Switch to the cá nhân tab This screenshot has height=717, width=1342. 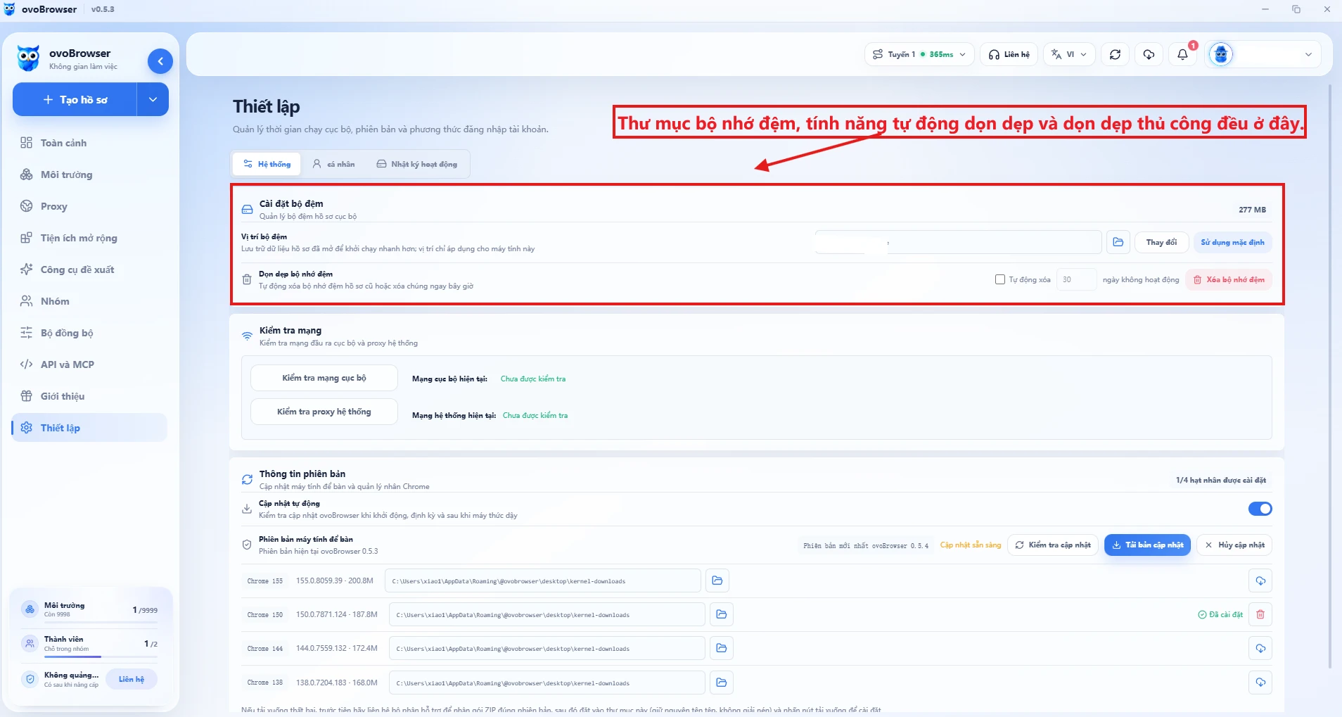pyautogui.click(x=334, y=164)
